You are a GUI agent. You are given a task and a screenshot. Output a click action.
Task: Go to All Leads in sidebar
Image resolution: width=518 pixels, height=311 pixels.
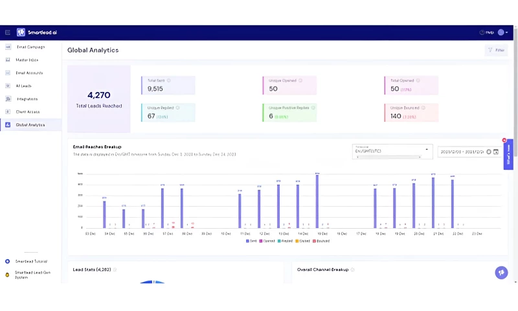23,86
